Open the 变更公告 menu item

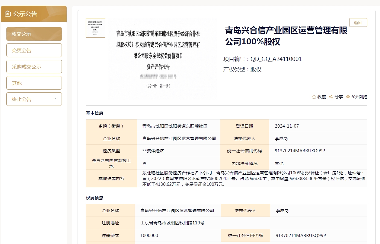coord(34,50)
